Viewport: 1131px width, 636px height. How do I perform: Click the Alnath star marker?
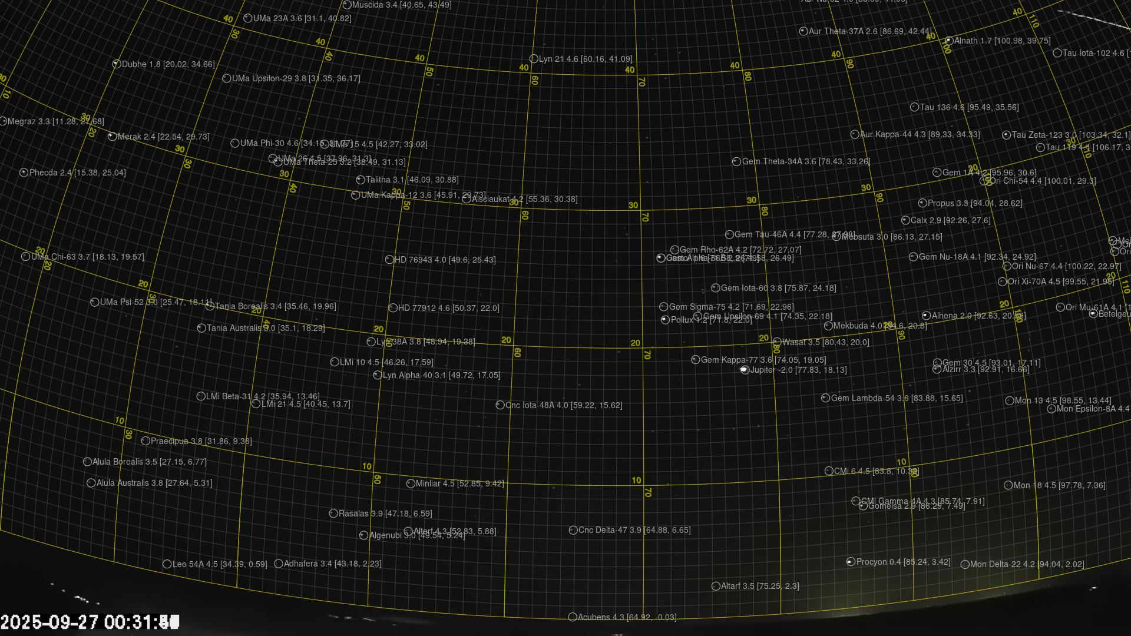pyautogui.click(x=948, y=41)
